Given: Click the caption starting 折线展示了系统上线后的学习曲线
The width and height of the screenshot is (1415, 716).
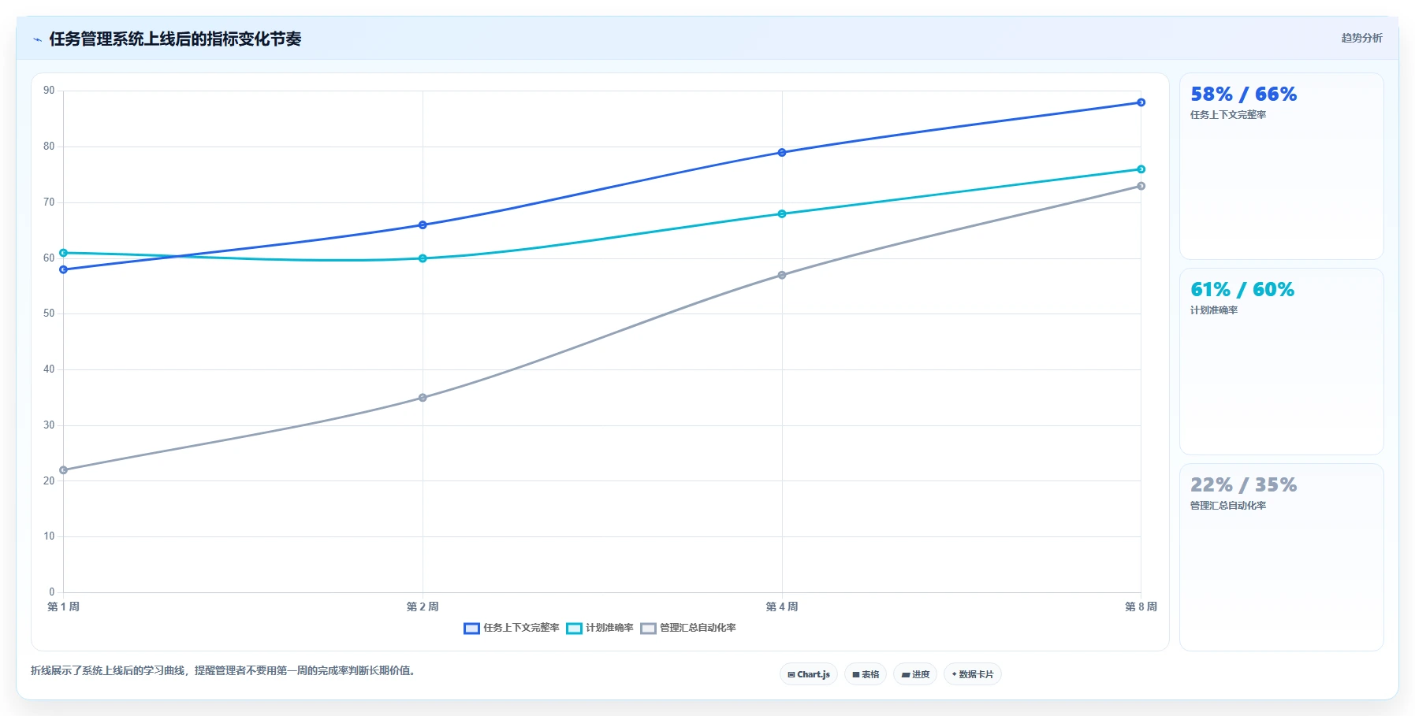Looking at the screenshot, I should 223,671.
